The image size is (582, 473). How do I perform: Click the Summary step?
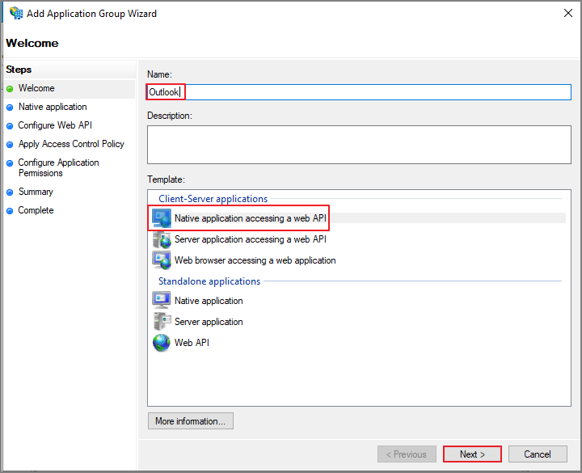(x=36, y=192)
